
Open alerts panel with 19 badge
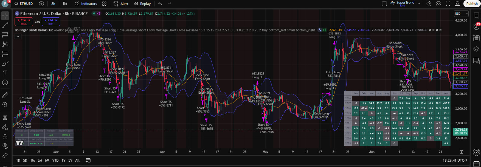tap(476, 26)
